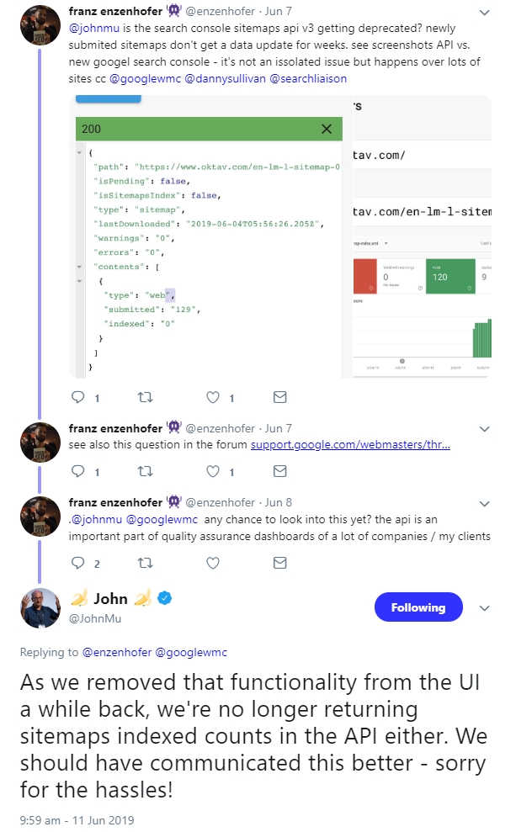Toggle the like on the forum question tweet

tap(211, 471)
